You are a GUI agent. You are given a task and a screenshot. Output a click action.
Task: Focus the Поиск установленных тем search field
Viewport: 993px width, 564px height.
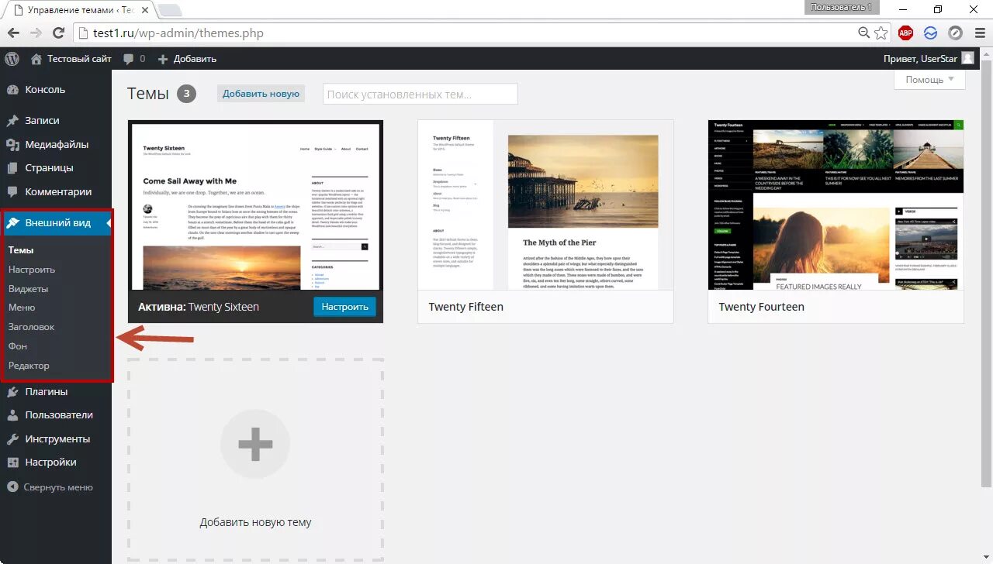(420, 94)
